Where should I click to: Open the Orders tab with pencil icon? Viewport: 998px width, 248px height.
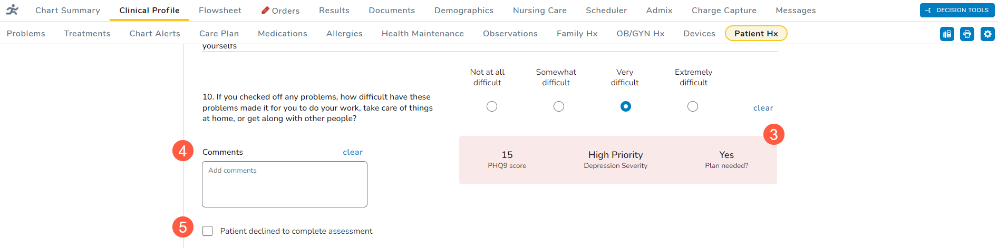click(280, 11)
